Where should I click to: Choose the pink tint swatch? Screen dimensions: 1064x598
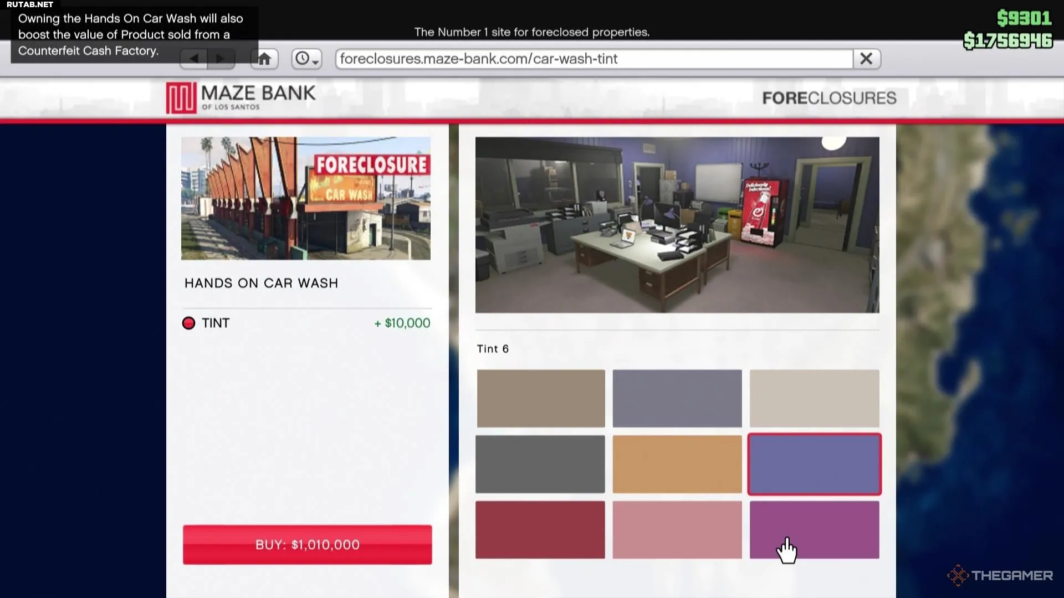tap(677, 530)
